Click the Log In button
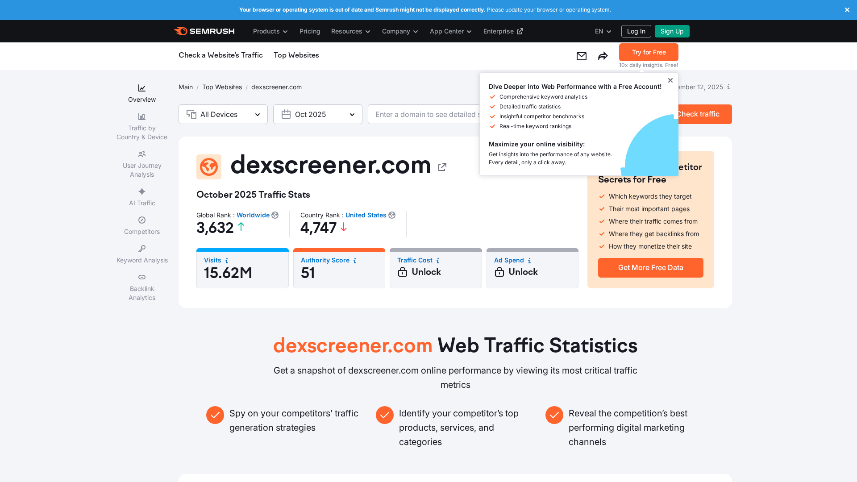 [x=636, y=31]
